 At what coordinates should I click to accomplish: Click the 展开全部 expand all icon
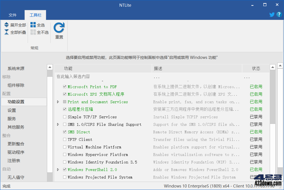click(x=7, y=25)
